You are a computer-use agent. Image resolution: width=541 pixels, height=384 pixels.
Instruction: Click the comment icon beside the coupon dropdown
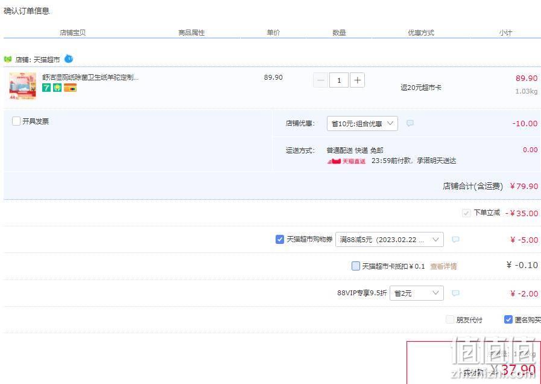455,239
